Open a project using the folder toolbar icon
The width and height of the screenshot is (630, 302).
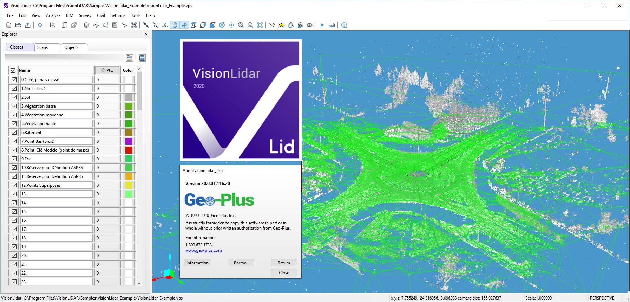coord(18,25)
